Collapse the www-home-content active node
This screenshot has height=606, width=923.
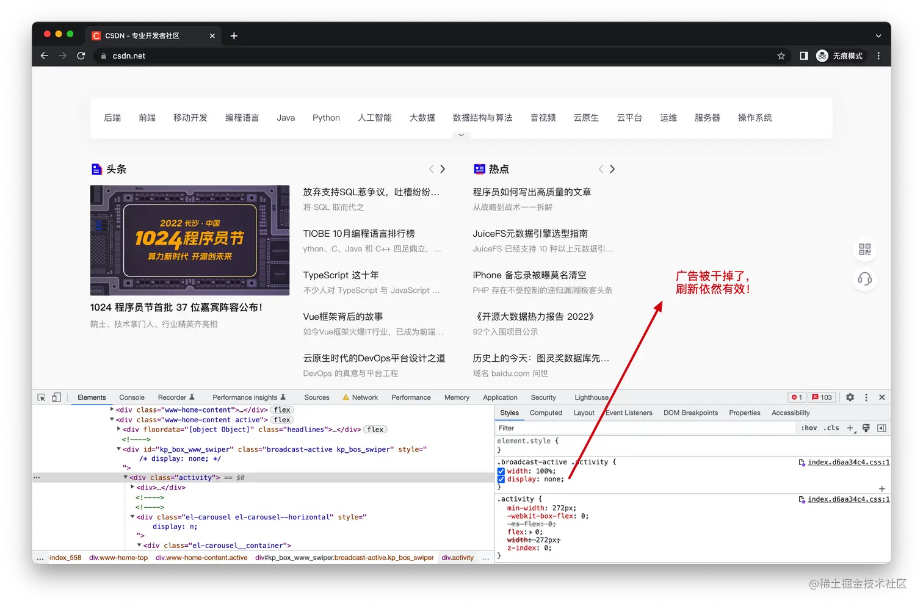112,419
